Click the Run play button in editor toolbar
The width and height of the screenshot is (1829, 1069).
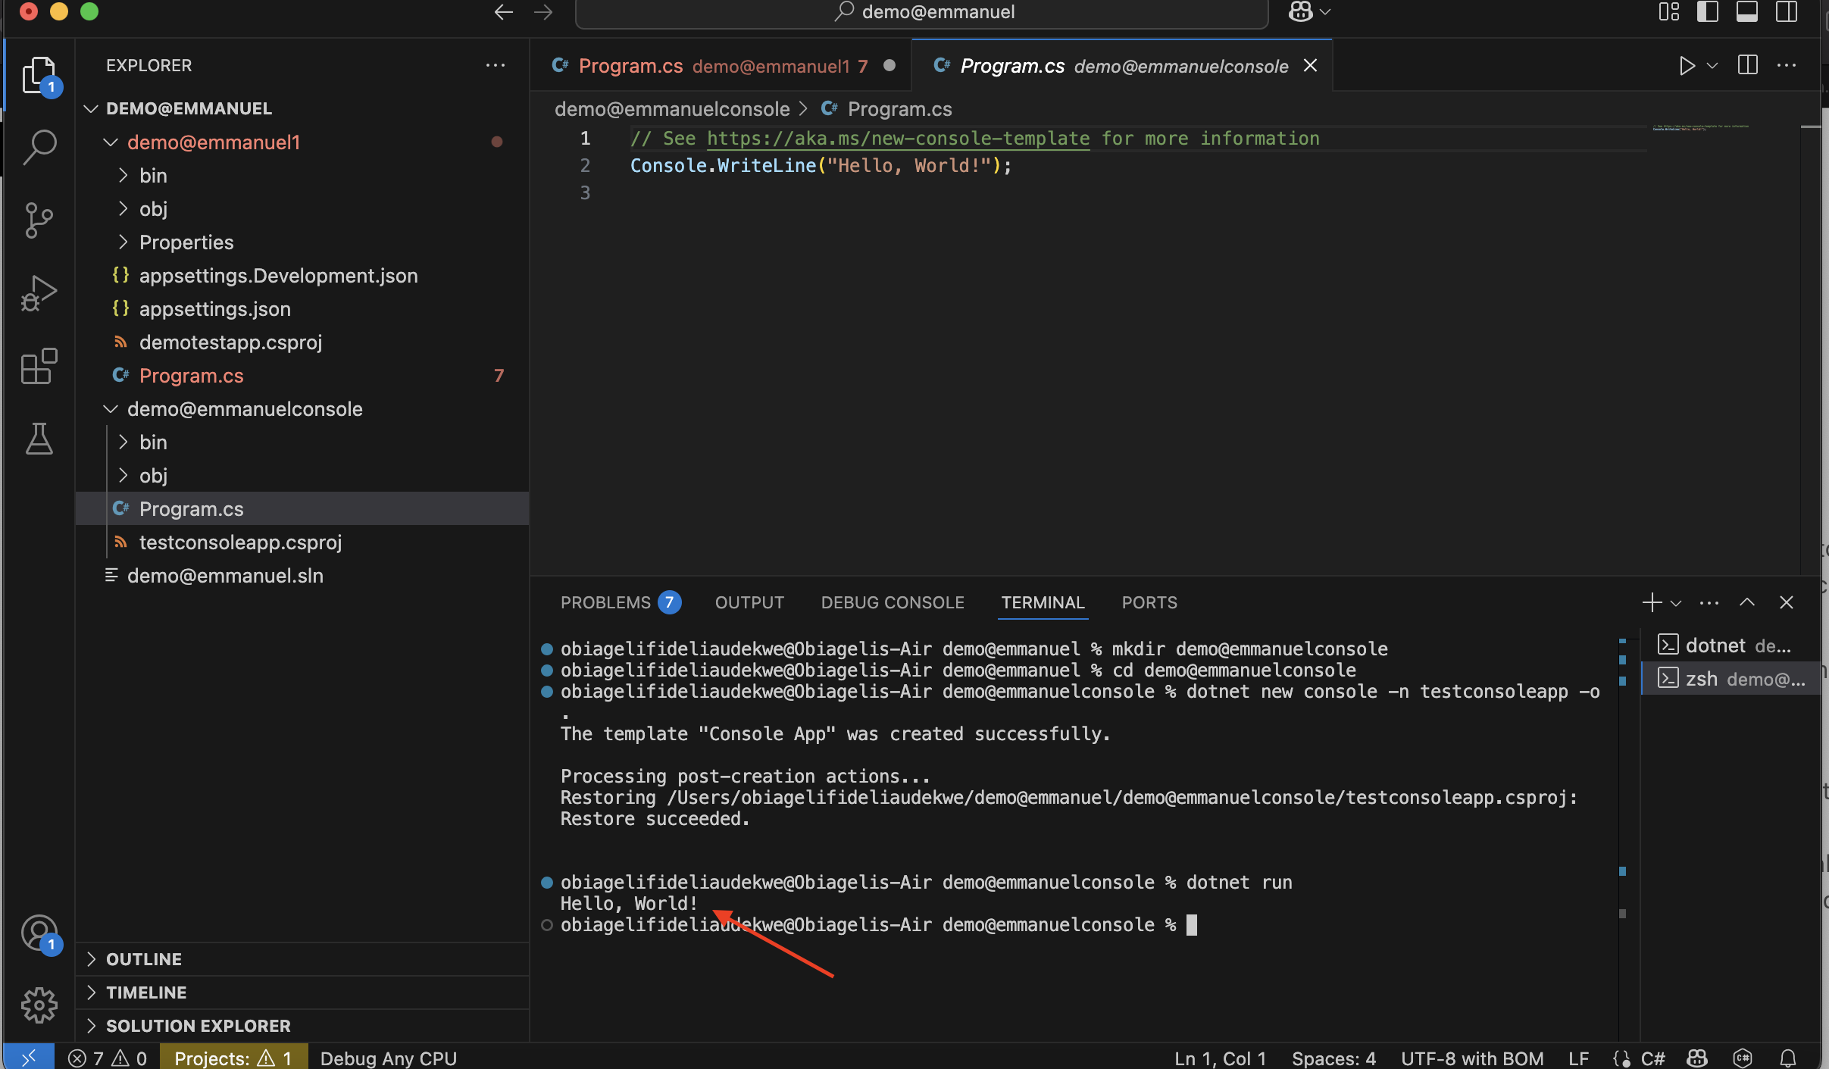[1687, 66]
